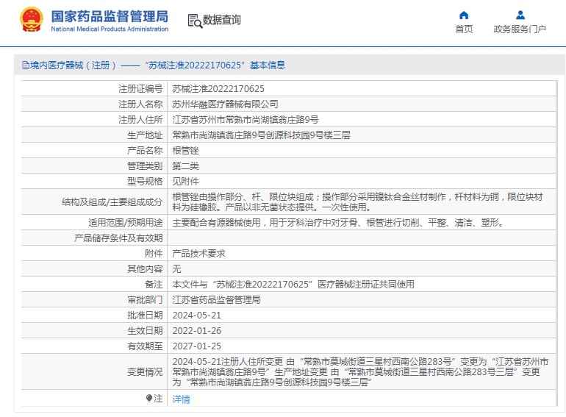
Task: Click the 批准日期 label
Action: pos(145,316)
